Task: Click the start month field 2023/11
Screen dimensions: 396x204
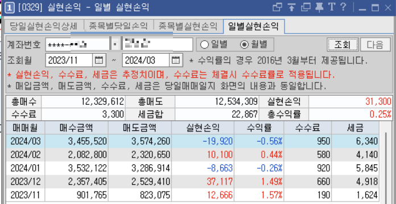Action: coord(69,60)
